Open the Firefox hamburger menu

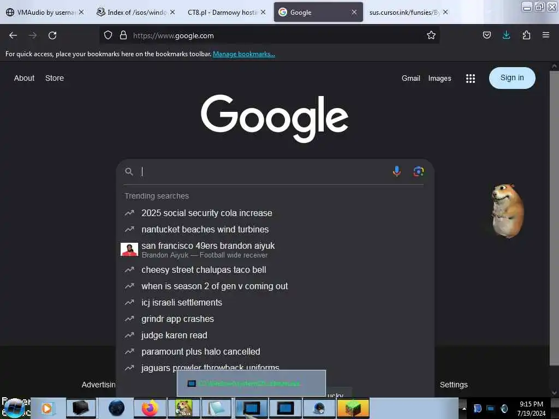click(546, 35)
